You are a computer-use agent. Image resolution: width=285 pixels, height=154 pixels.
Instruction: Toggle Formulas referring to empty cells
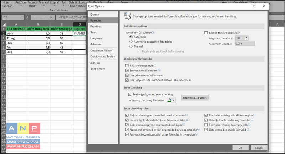click(x=206, y=125)
